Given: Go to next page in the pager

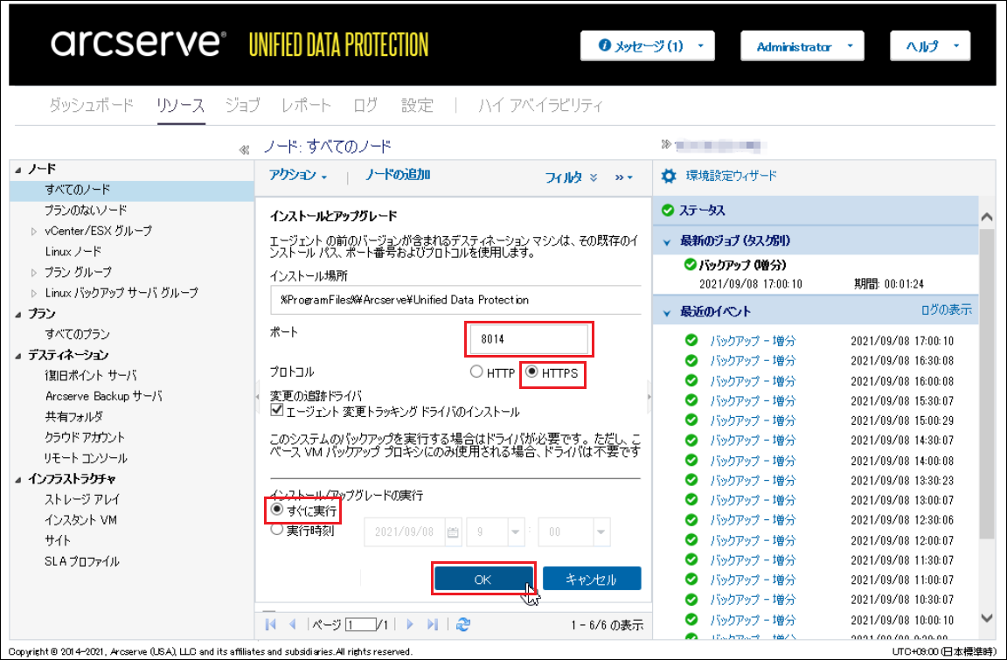Looking at the screenshot, I should tap(410, 624).
